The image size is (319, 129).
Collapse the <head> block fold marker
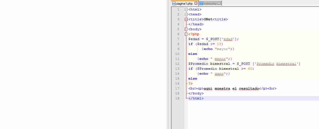[x=186, y=14]
